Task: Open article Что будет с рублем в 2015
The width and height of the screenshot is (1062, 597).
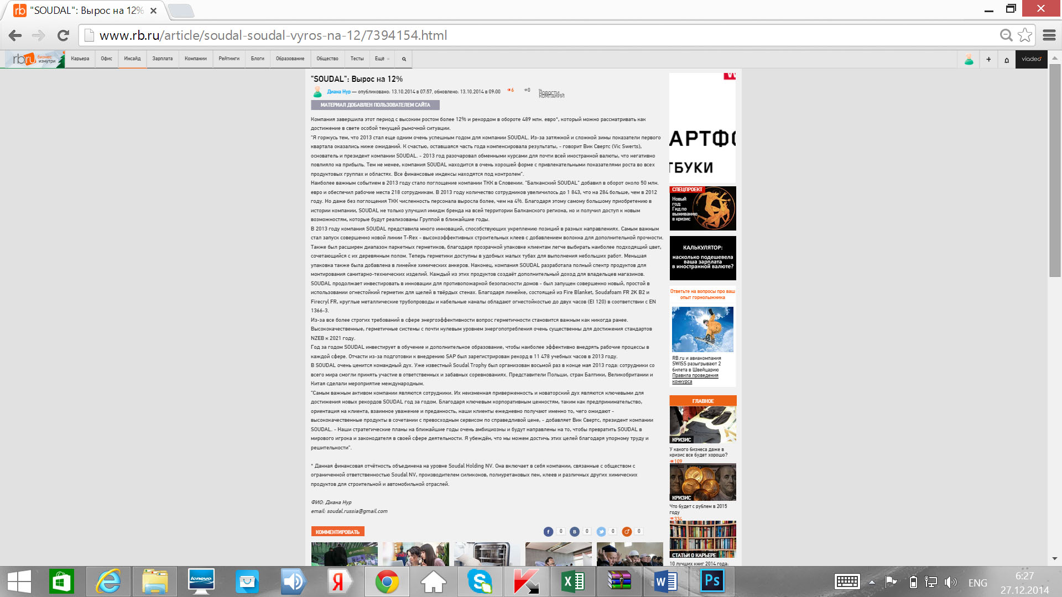Action: 698,509
